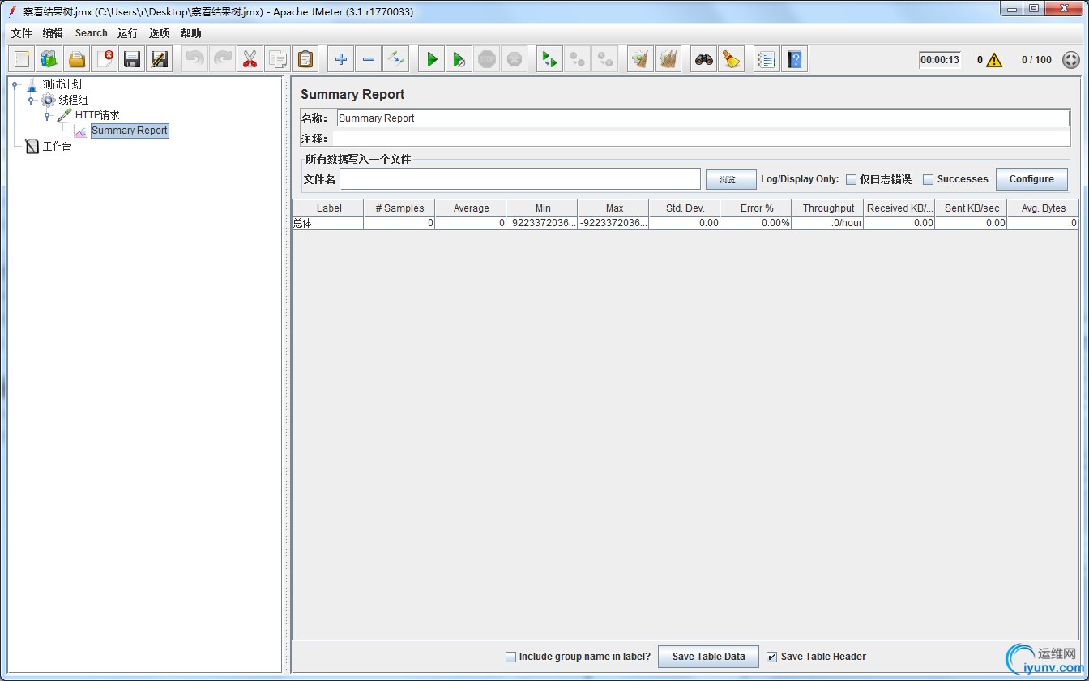Click the Open file folder icon
The width and height of the screenshot is (1089, 681).
click(77, 59)
